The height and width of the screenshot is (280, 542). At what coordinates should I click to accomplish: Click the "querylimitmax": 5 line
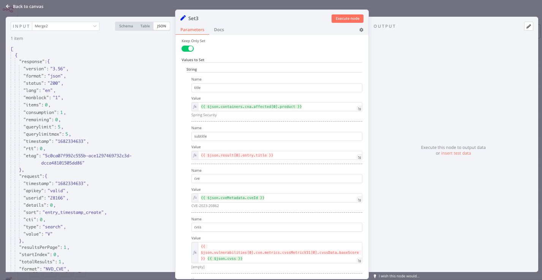pyautogui.click(x=47, y=134)
